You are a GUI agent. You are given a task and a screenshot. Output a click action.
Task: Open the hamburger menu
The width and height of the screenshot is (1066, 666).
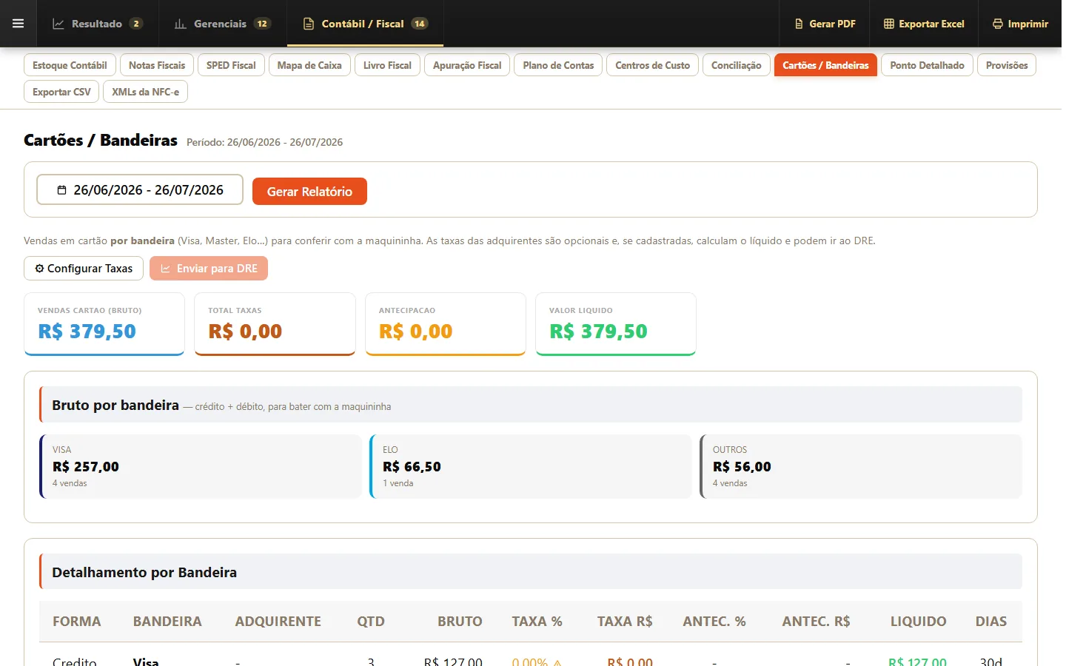[x=18, y=24]
